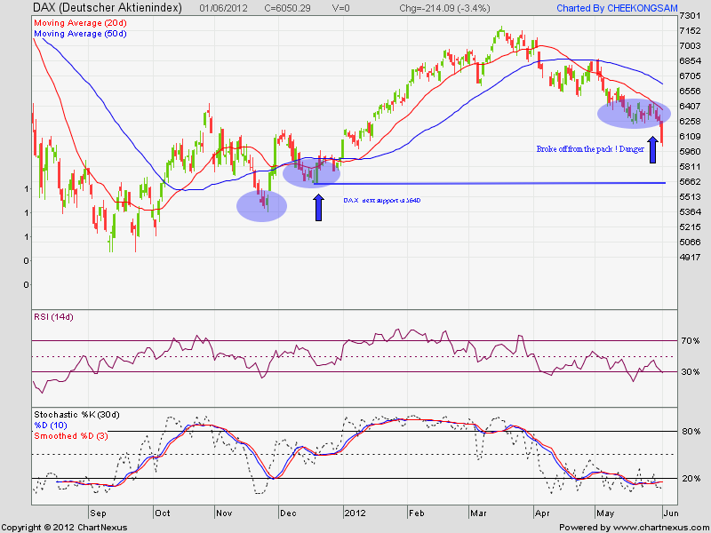Click the DAX next support annotation text
This screenshot has width=711, height=533.
(382, 200)
